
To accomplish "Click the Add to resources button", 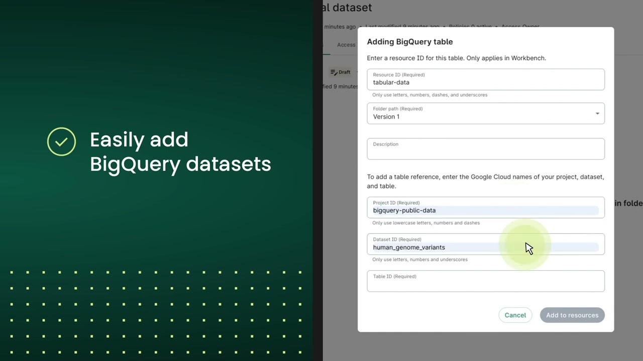I will click(x=572, y=315).
